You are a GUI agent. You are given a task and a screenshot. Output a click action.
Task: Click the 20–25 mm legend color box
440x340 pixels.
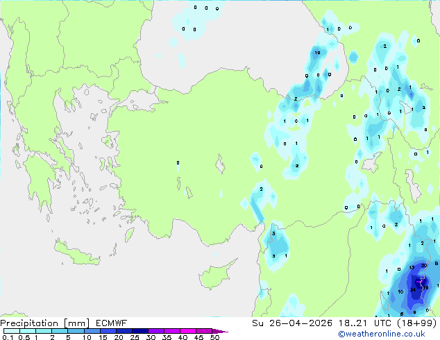pyautogui.click(x=124, y=331)
